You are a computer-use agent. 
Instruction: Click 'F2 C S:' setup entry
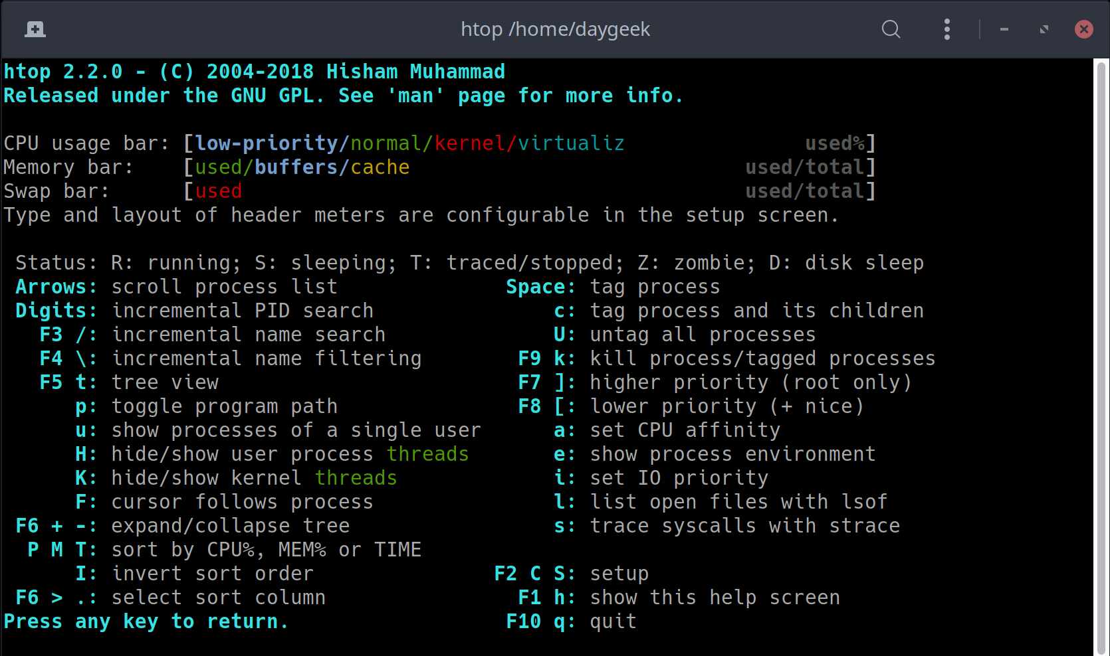click(572, 574)
